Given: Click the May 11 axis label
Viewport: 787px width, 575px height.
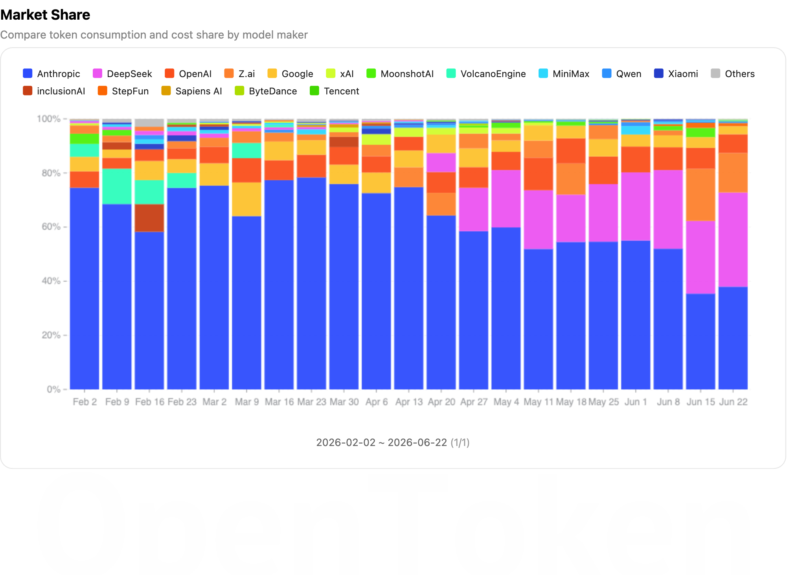Looking at the screenshot, I should click(x=538, y=402).
